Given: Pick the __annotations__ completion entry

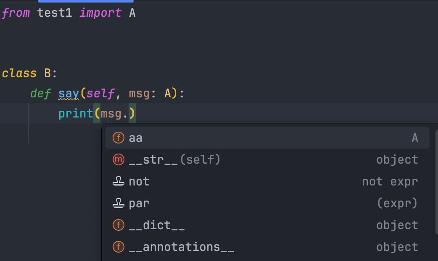Looking at the screenshot, I should coord(181,247).
